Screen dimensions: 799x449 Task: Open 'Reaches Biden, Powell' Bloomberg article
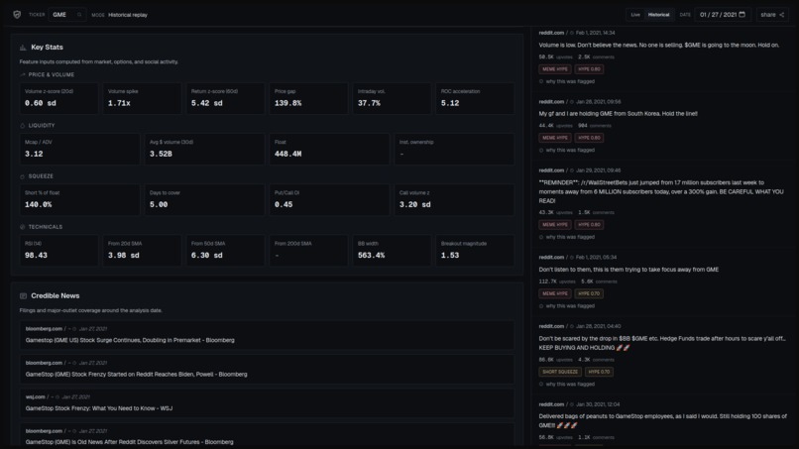267,369
